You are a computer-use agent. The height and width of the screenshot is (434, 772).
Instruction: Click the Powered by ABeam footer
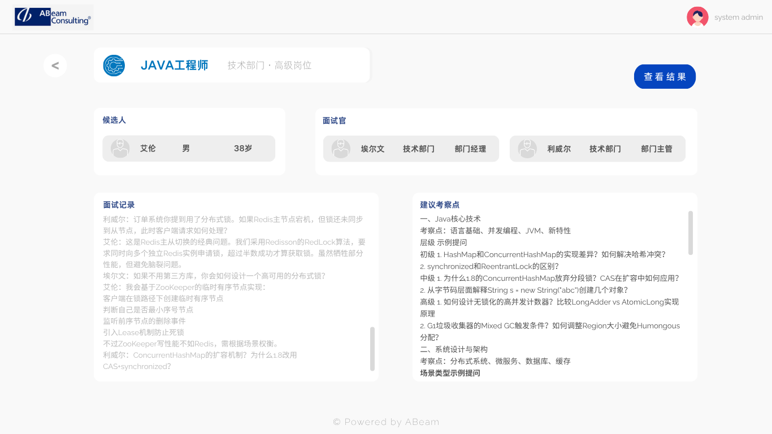coord(386,422)
